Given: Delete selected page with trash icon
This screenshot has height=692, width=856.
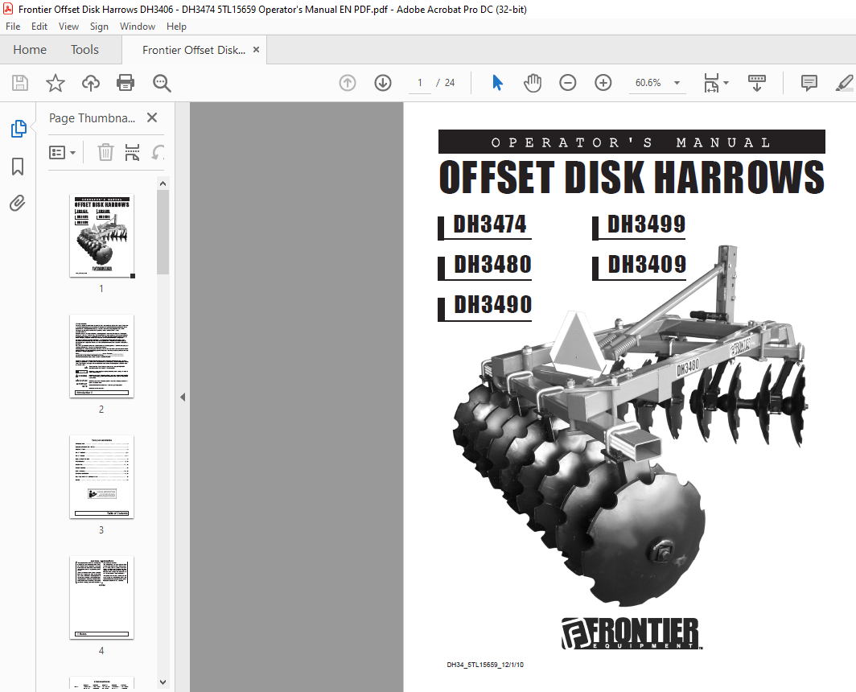Looking at the screenshot, I should (x=105, y=152).
